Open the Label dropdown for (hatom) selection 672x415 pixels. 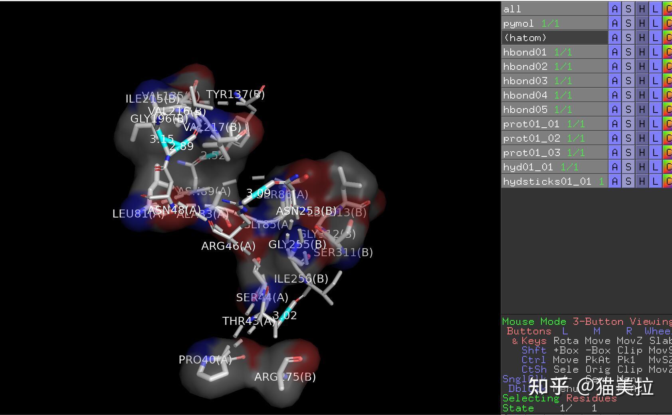(655, 38)
